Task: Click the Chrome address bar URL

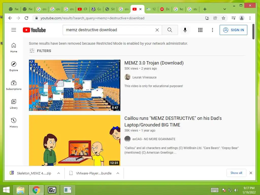Action: (92, 18)
